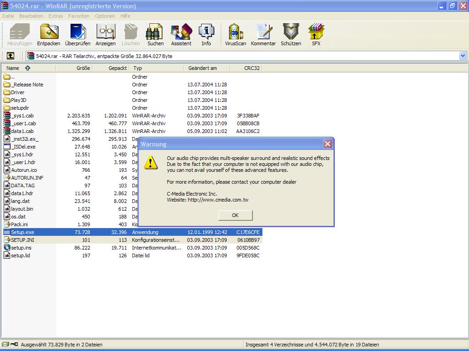Open the Extras menu

55,16
